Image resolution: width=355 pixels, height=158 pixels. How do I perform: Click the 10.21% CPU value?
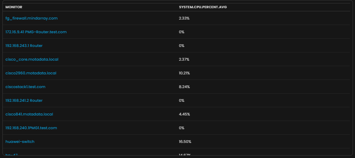(184, 73)
